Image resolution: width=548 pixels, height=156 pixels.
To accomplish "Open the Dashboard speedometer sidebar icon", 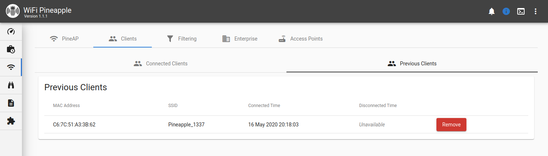I will click(x=11, y=31).
